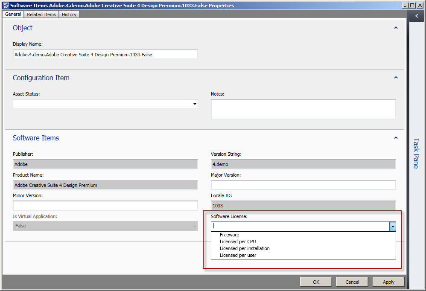Click the Configuration Item heading
Viewport: 426px width, 291px height.
[41, 78]
